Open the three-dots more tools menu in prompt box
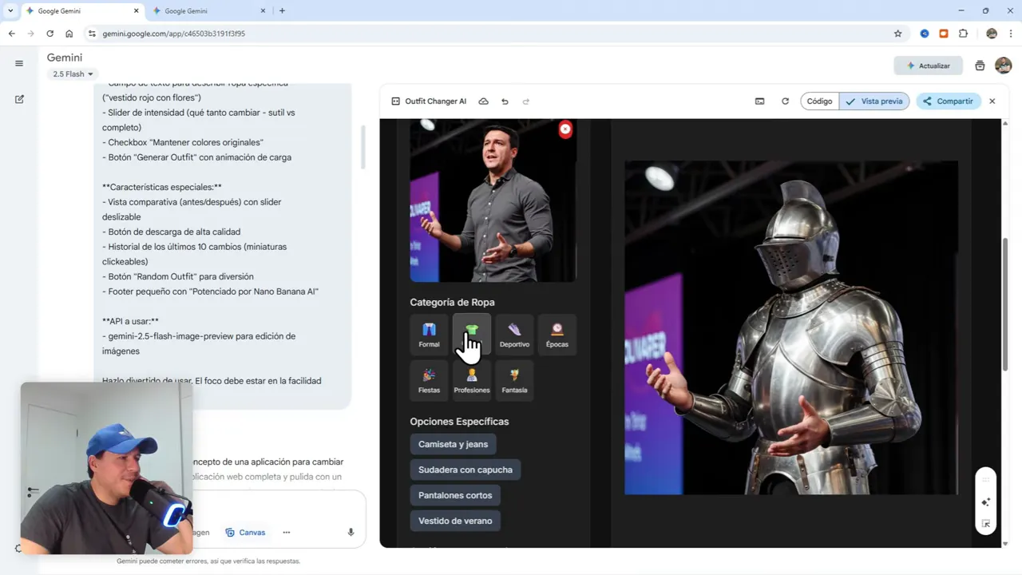 [x=286, y=533]
